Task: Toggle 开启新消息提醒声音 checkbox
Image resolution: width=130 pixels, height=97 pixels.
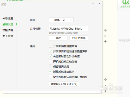Action: pyautogui.click(x=50, y=46)
